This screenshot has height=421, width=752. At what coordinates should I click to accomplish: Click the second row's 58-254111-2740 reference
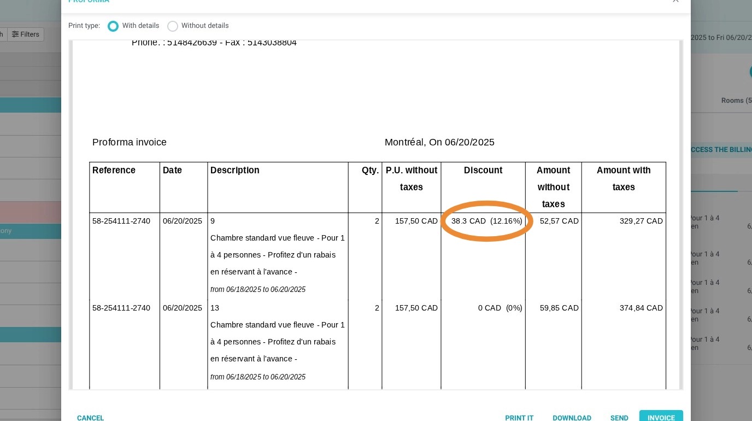point(121,308)
